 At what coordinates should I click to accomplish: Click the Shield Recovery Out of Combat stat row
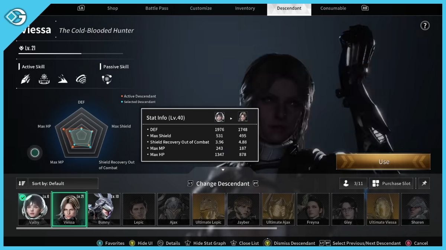point(200,142)
